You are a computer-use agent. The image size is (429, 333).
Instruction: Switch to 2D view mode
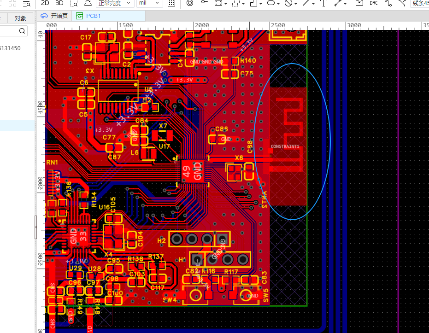pos(45,3)
